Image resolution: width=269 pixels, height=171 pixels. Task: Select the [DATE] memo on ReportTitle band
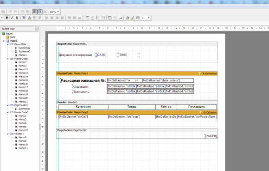click(x=101, y=55)
